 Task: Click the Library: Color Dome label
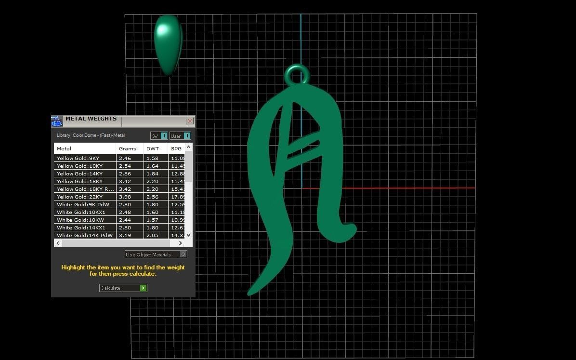coord(91,135)
